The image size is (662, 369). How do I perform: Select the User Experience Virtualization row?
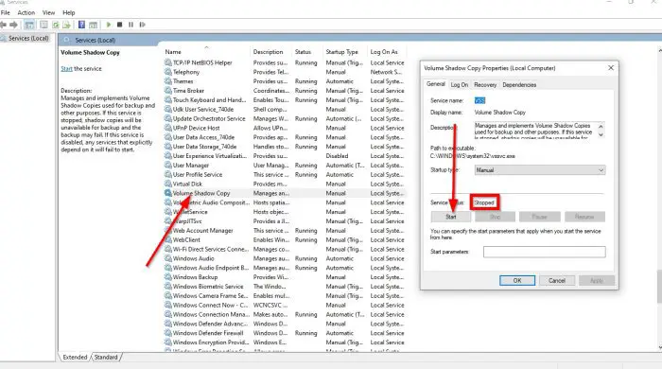(285, 156)
